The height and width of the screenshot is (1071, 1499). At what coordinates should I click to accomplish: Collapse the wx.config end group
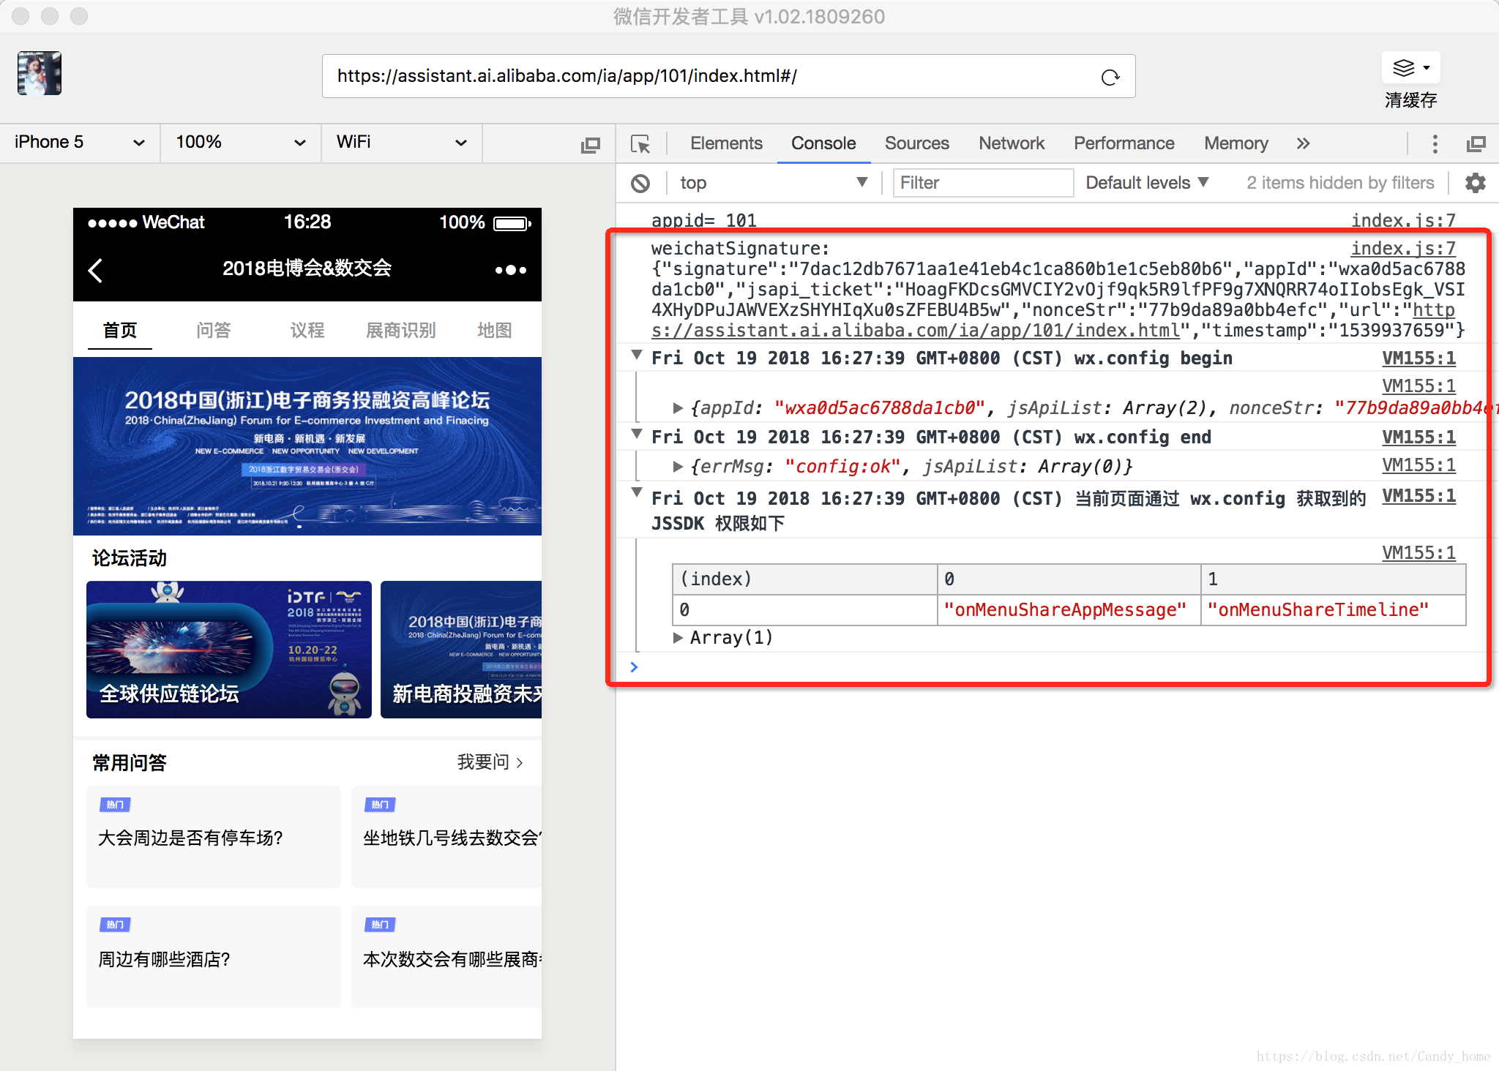pyautogui.click(x=637, y=435)
